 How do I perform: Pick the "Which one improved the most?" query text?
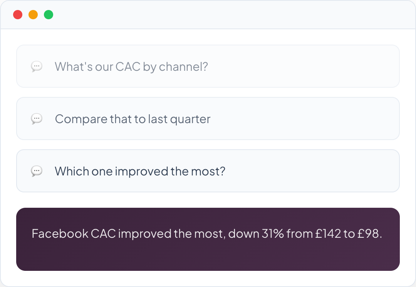coord(140,171)
